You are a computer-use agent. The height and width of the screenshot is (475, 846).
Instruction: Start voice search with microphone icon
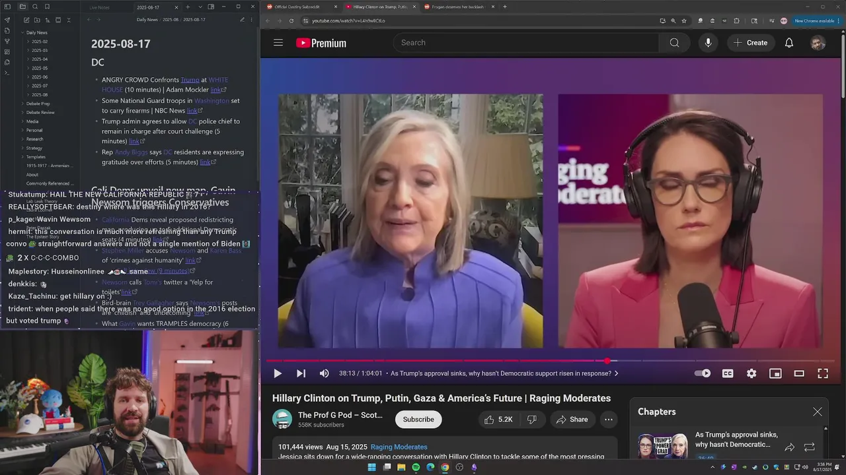coord(708,43)
